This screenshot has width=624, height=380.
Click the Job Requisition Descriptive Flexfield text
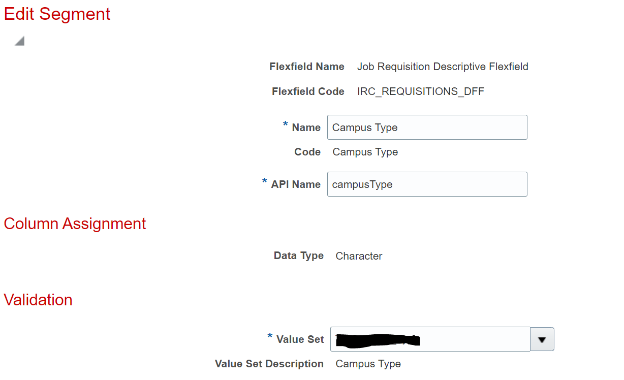[x=443, y=67]
